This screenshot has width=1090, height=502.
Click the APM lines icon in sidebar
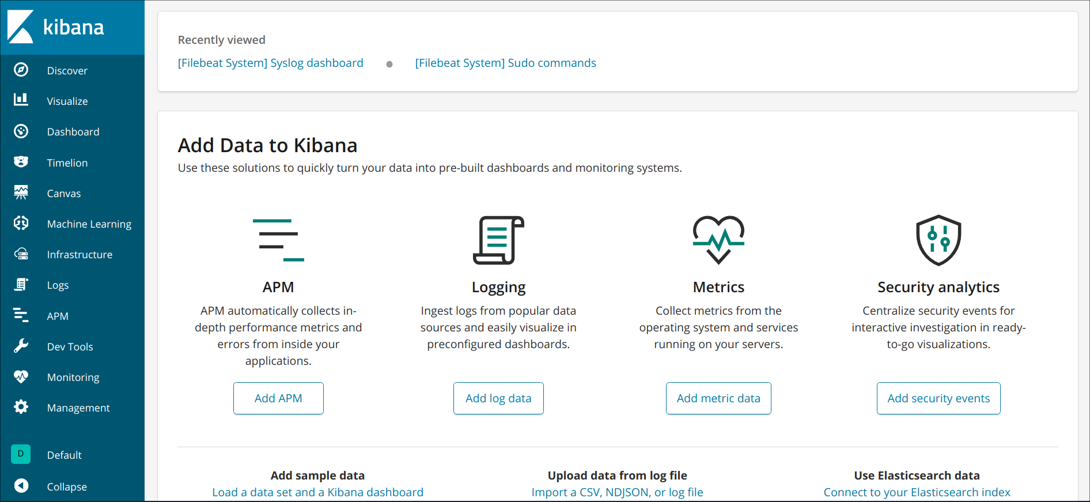21,315
